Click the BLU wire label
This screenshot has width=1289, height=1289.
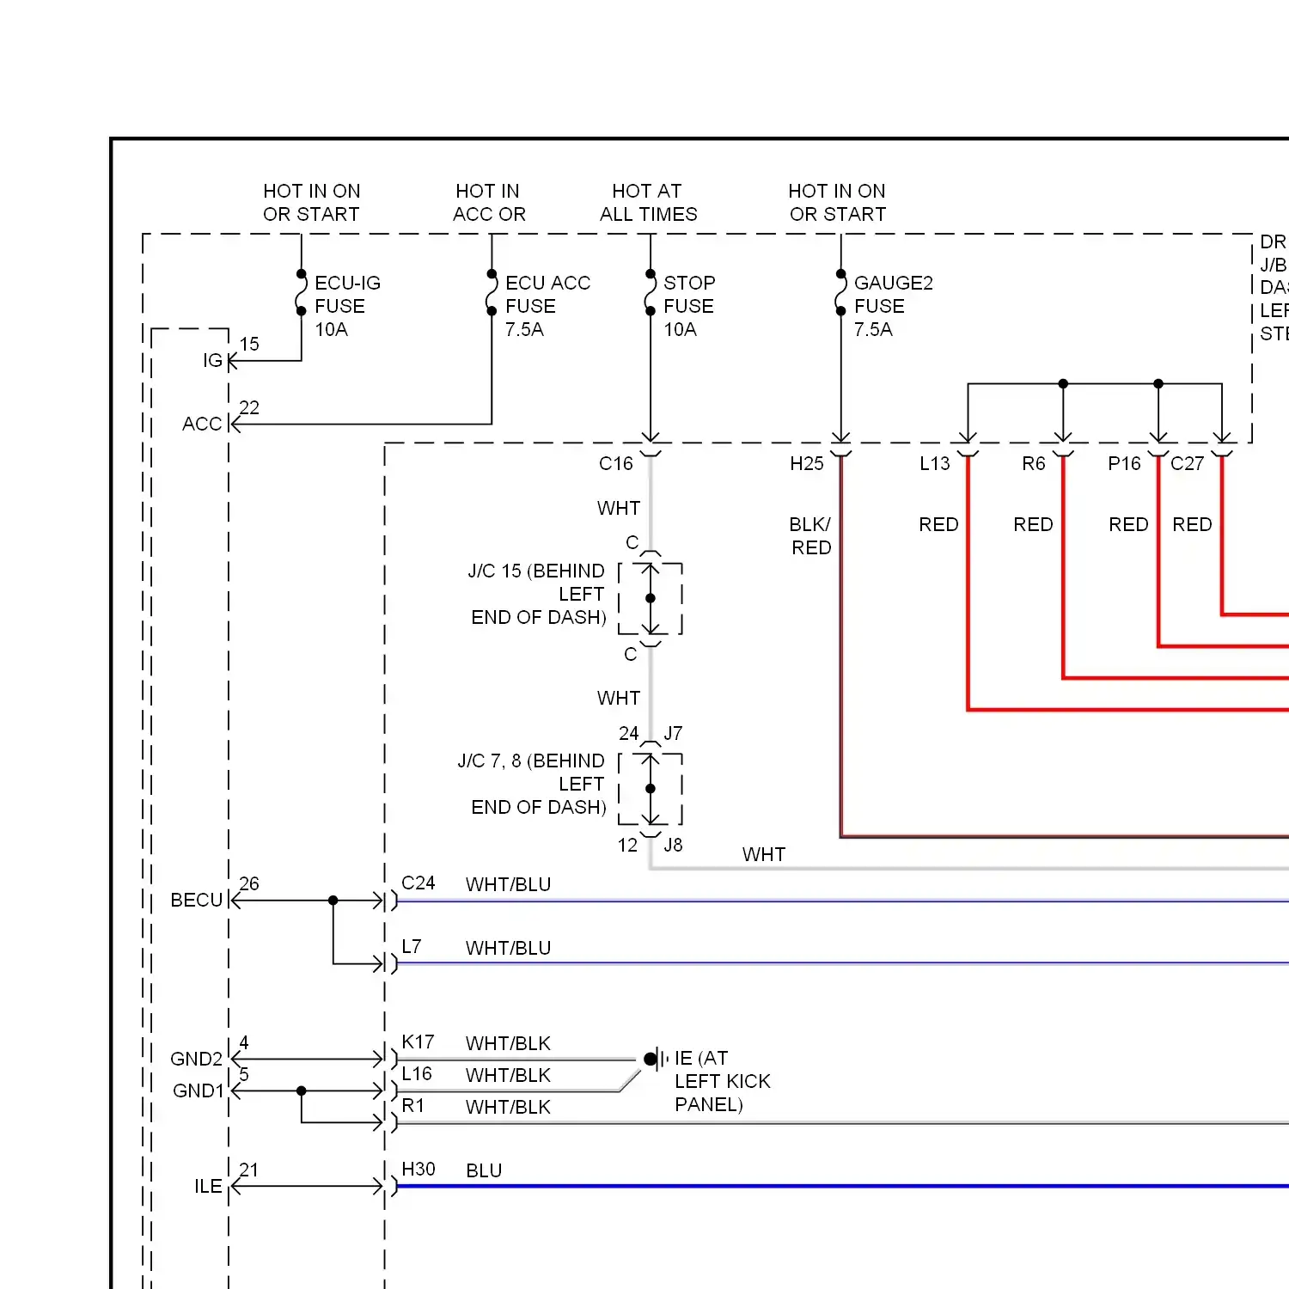pos(484,1170)
